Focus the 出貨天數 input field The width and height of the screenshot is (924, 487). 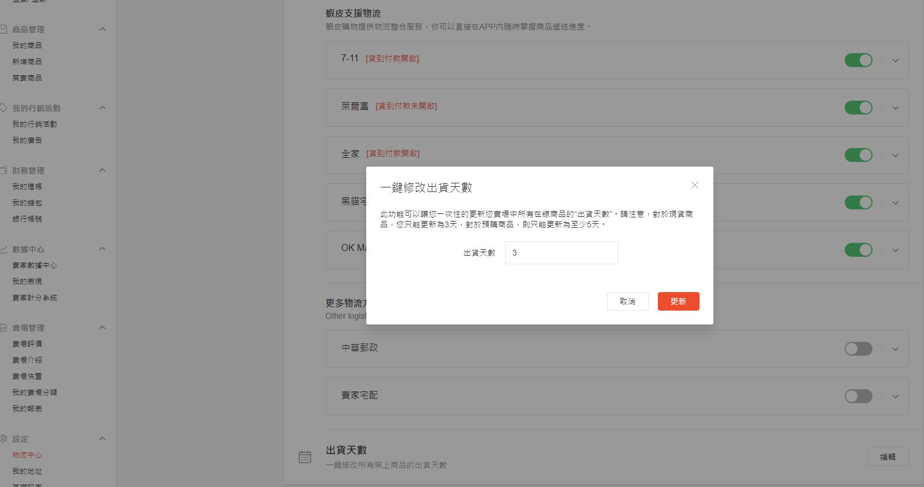point(561,253)
